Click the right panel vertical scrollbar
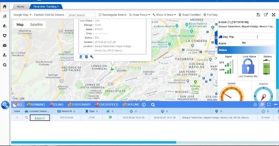Screen dimensions: 279x146 point(278,54)
